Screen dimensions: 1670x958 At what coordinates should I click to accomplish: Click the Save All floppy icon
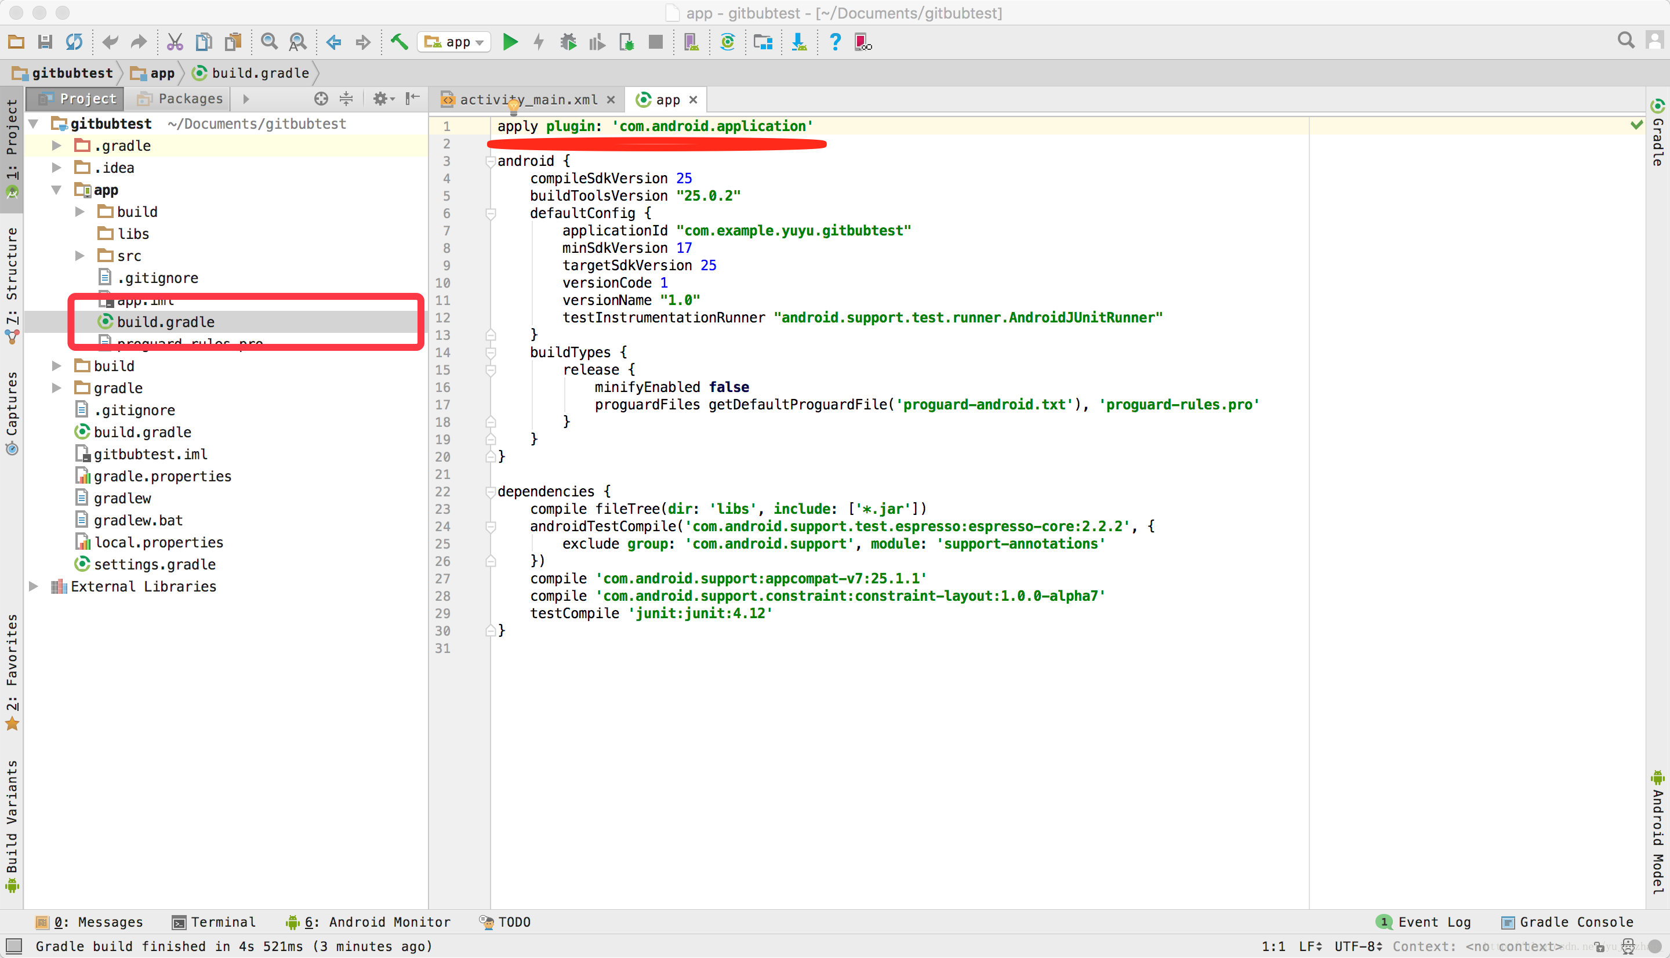(x=45, y=42)
